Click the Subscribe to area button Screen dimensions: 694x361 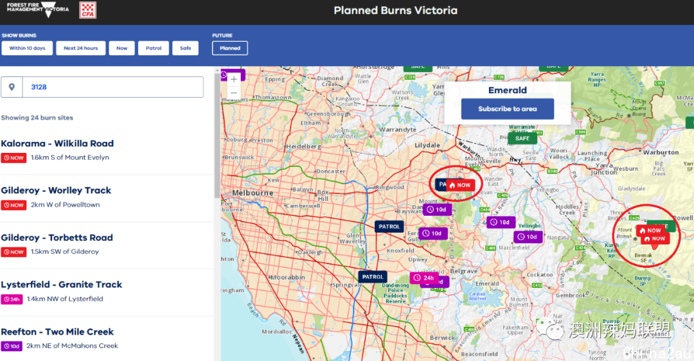(x=507, y=109)
